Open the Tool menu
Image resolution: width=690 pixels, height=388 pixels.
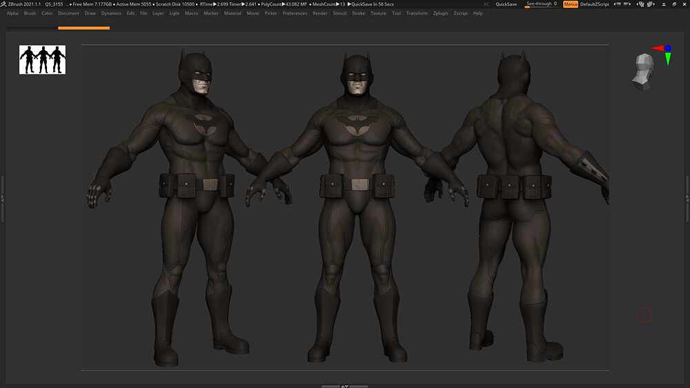[x=396, y=13]
